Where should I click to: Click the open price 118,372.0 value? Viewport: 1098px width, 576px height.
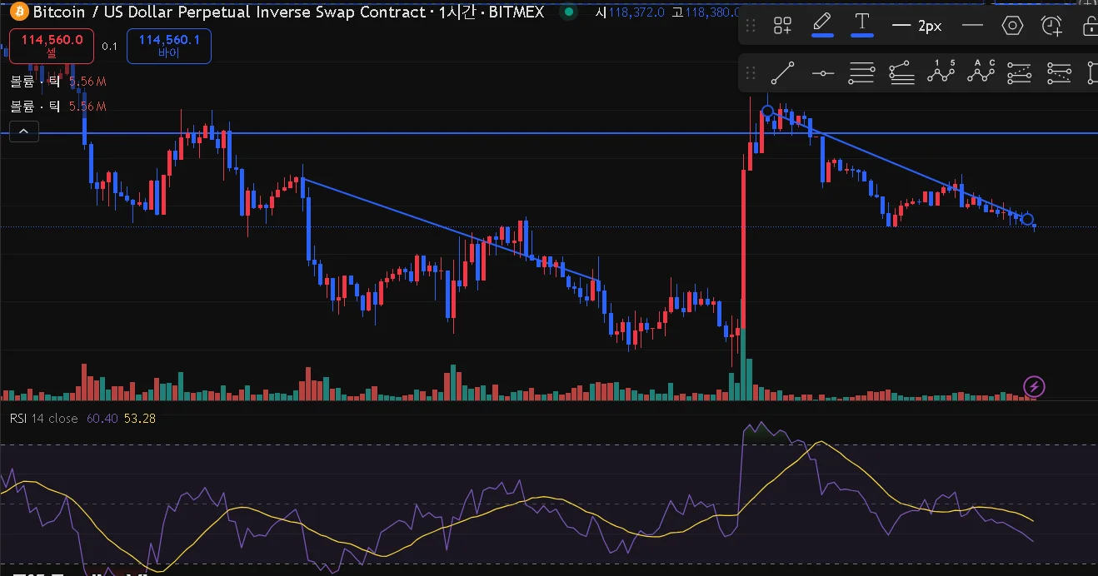636,12
